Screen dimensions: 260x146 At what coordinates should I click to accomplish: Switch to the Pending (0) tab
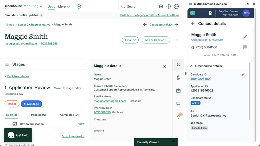tap(38, 115)
